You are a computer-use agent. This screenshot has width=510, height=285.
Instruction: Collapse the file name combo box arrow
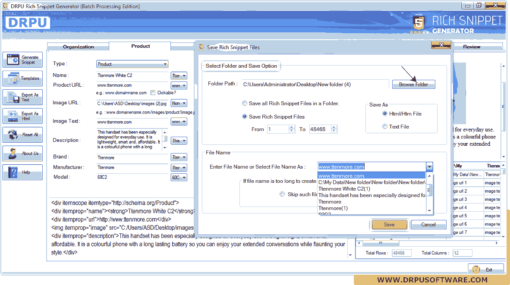(429, 167)
